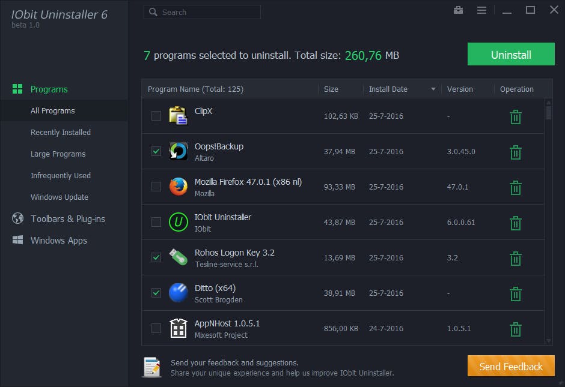This screenshot has width=565, height=387.
Task: Open the toolbox icon in the title bar
Action: [x=458, y=10]
